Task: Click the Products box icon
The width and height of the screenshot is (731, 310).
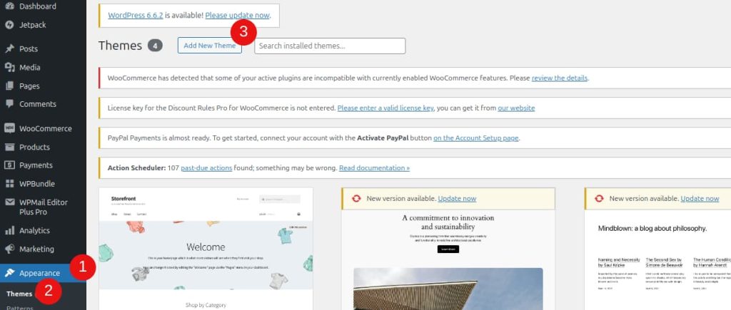Action: 9,147
